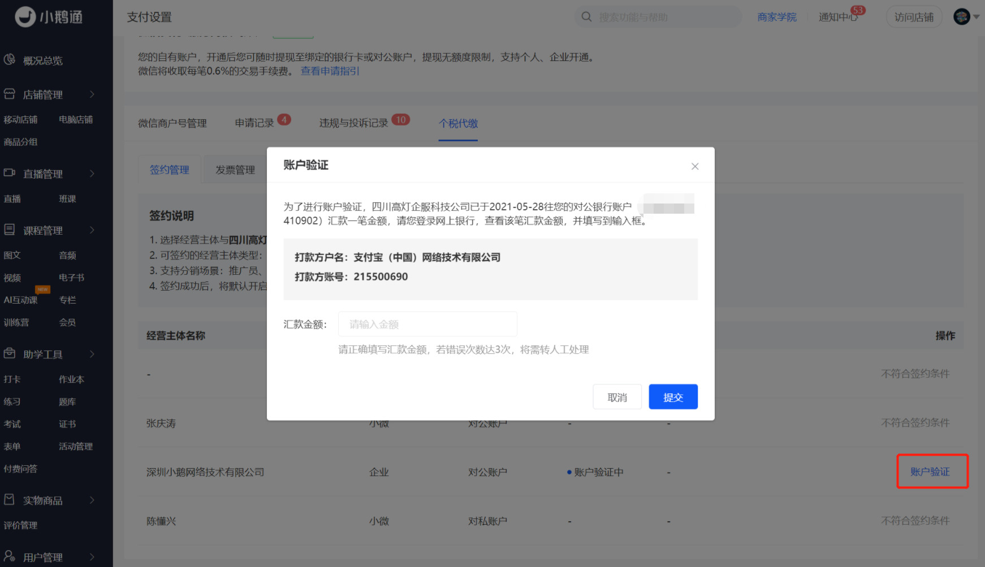Click the 用户管理 person icon
This screenshot has height=567, width=985.
[10, 556]
